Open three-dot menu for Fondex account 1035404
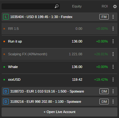119x118 pixels. tap(113, 17)
